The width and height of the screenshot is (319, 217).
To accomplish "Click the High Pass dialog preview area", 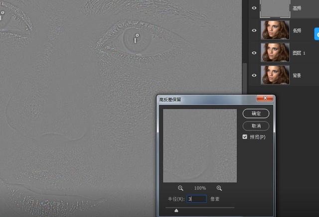I will [x=200, y=146].
